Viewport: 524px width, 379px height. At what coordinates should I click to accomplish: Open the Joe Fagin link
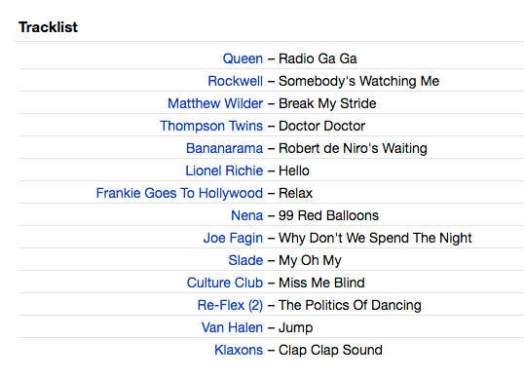coord(233,238)
